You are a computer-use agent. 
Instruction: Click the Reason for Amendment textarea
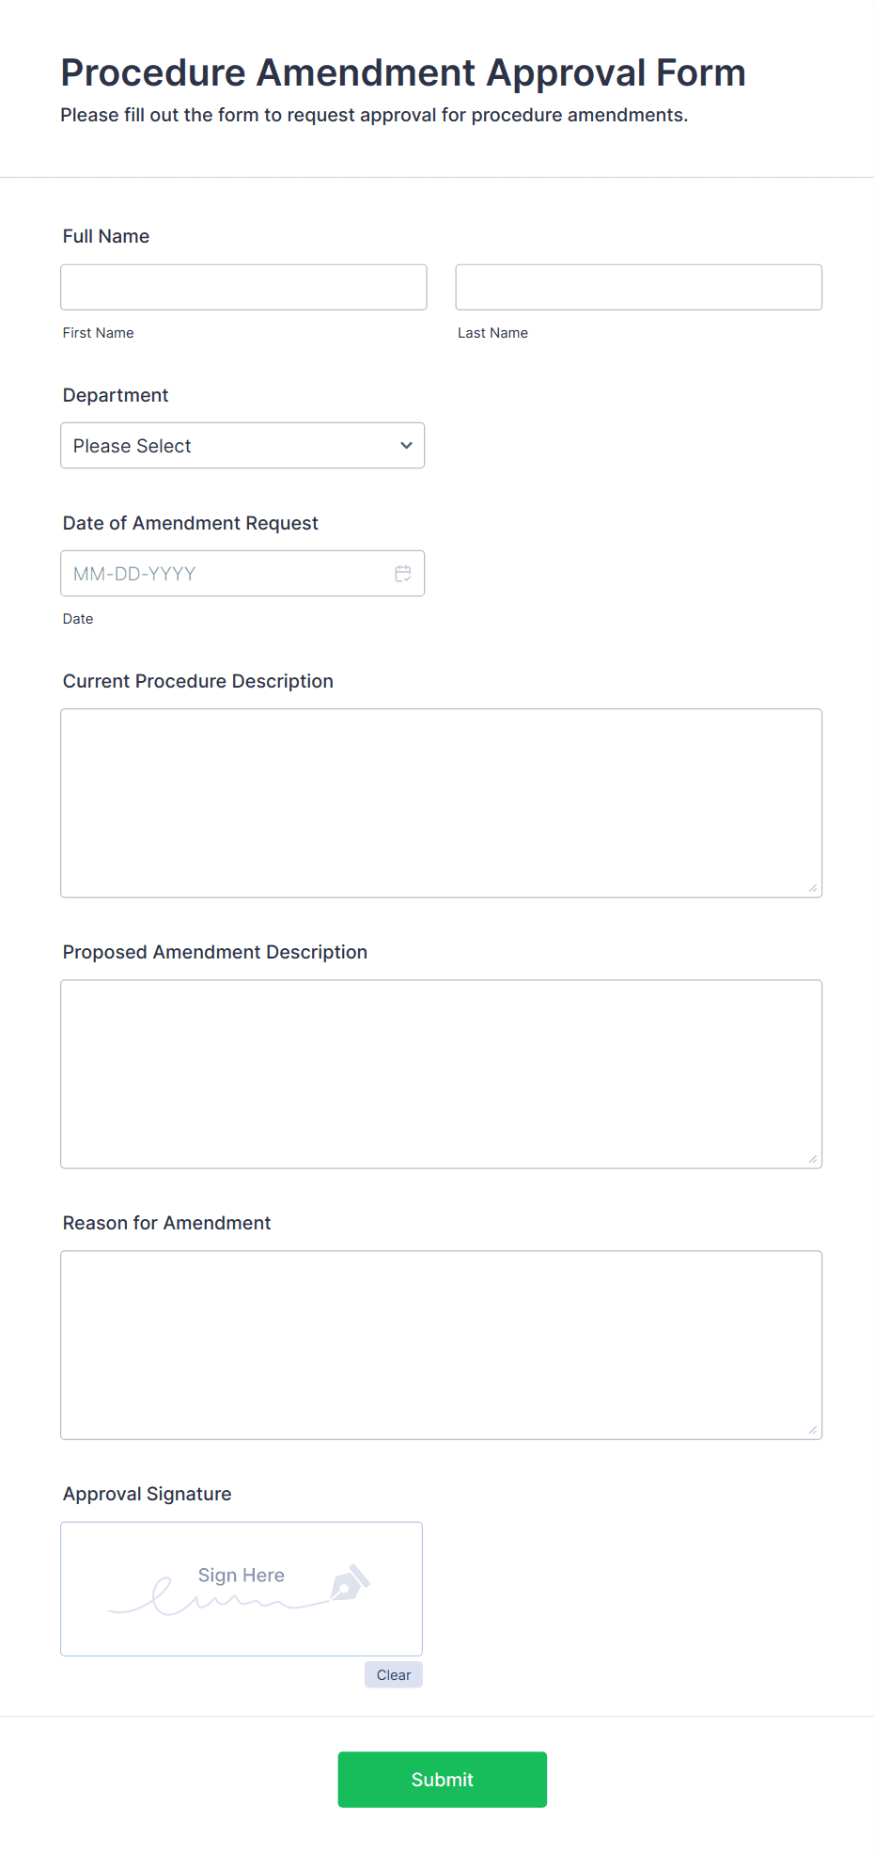pyautogui.click(x=441, y=1345)
